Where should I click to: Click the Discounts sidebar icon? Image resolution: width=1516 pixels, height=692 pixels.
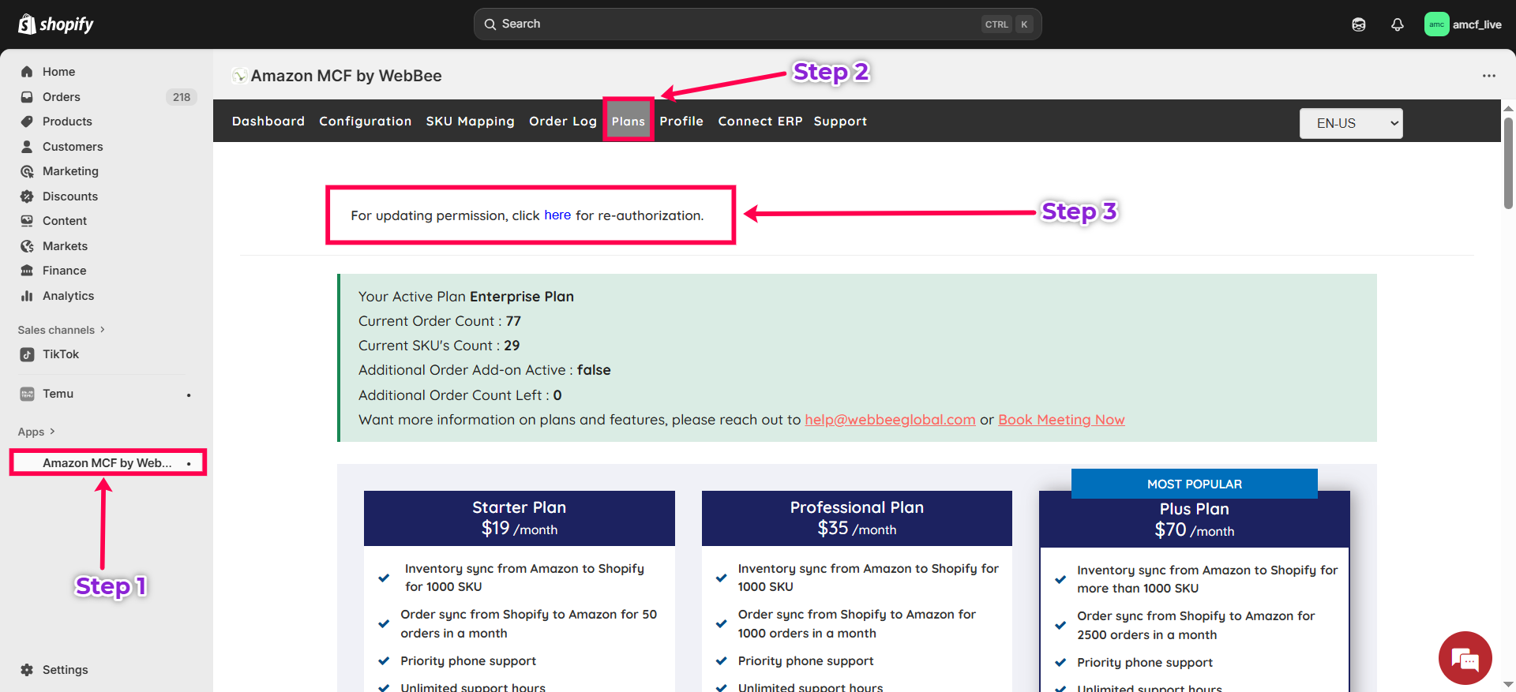pos(27,196)
